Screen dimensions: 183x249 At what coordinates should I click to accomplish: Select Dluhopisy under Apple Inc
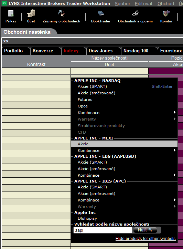(124, 218)
